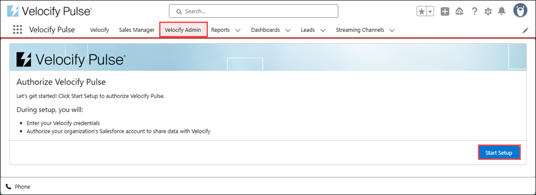
Task: Expand the Streaming Channels chevron
Action: (x=392, y=30)
